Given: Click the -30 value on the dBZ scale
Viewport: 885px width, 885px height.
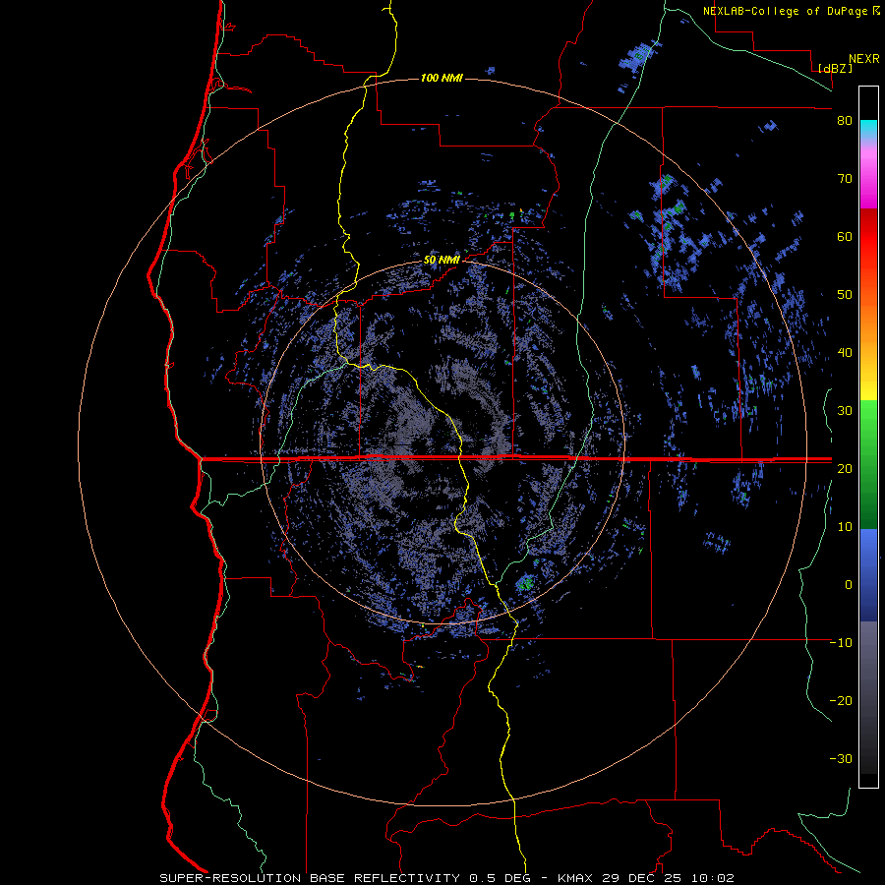Looking at the screenshot, I should coord(842,758).
